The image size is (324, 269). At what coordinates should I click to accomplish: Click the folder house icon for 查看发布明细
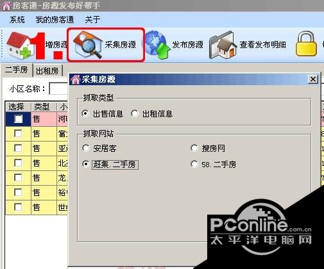(223, 45)
